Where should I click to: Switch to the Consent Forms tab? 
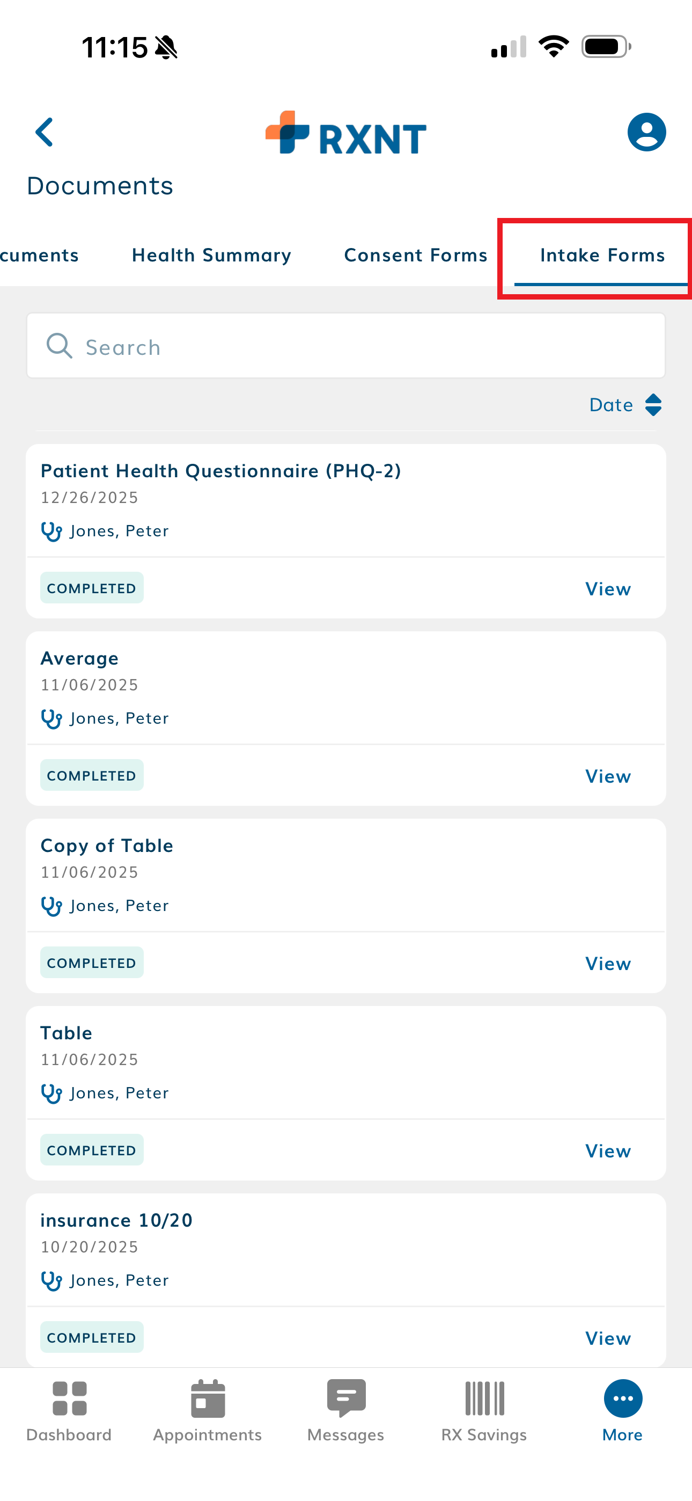(416, 255)
